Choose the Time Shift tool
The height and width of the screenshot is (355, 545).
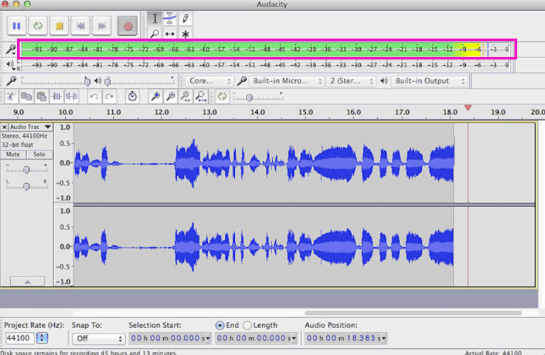pyautogui.click(x=169, y=33)
